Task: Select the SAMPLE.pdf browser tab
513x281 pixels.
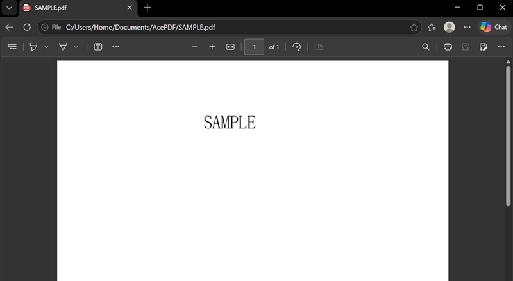Action: point(78,8)
